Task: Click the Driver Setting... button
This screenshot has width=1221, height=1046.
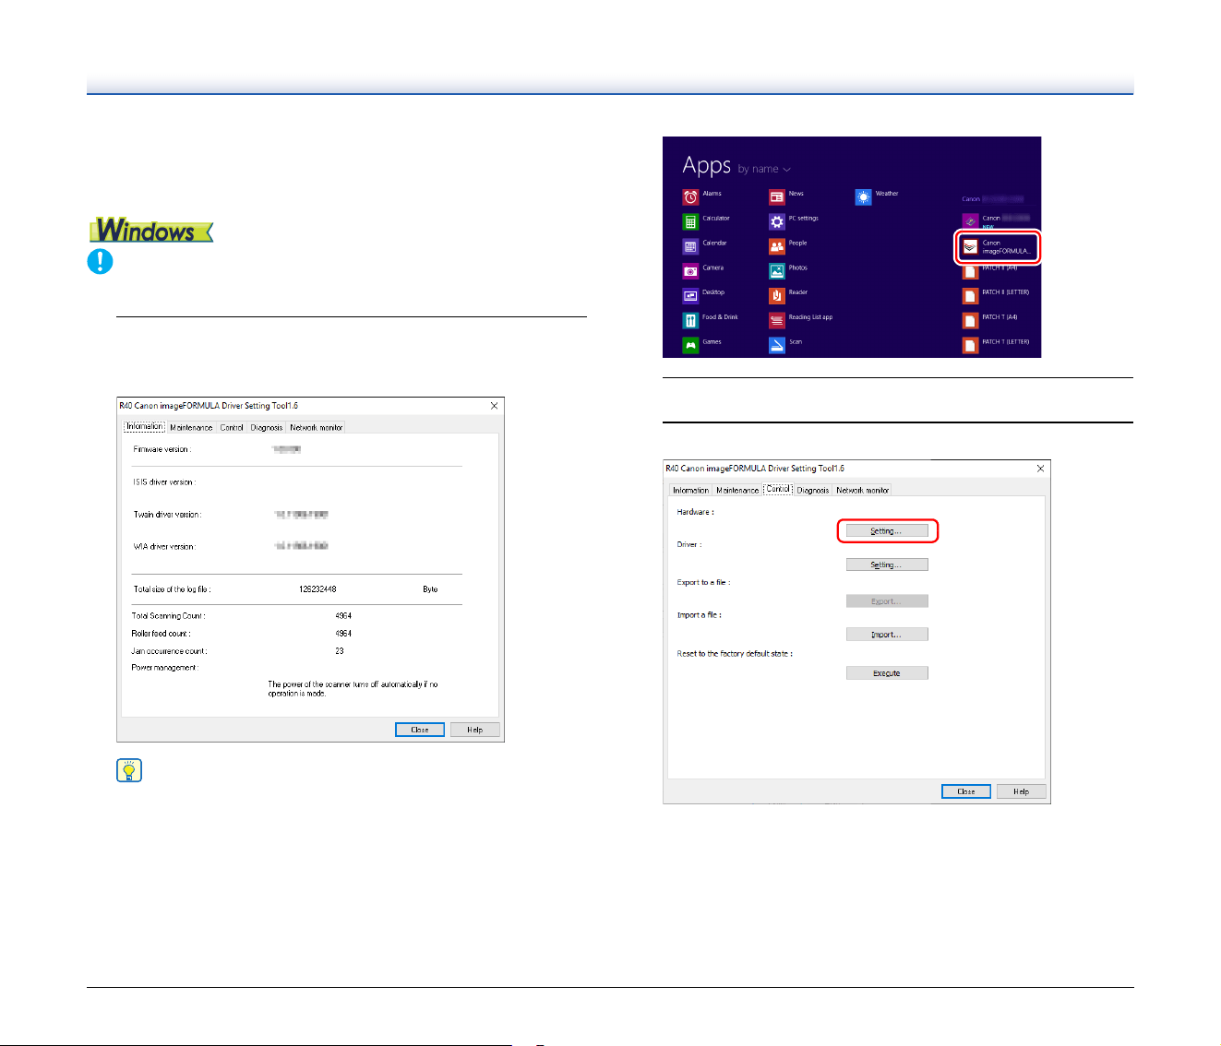Action: [887, 565]
